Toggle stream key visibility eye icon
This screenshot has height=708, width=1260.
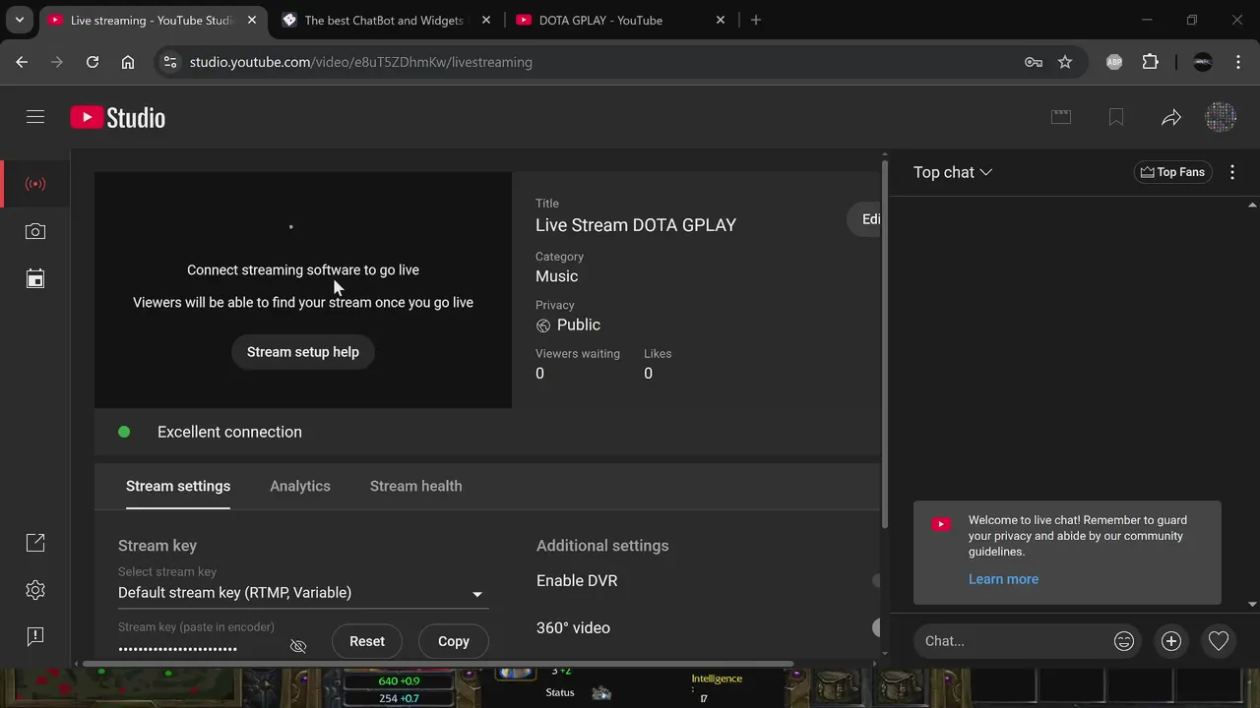pos(298,646)
